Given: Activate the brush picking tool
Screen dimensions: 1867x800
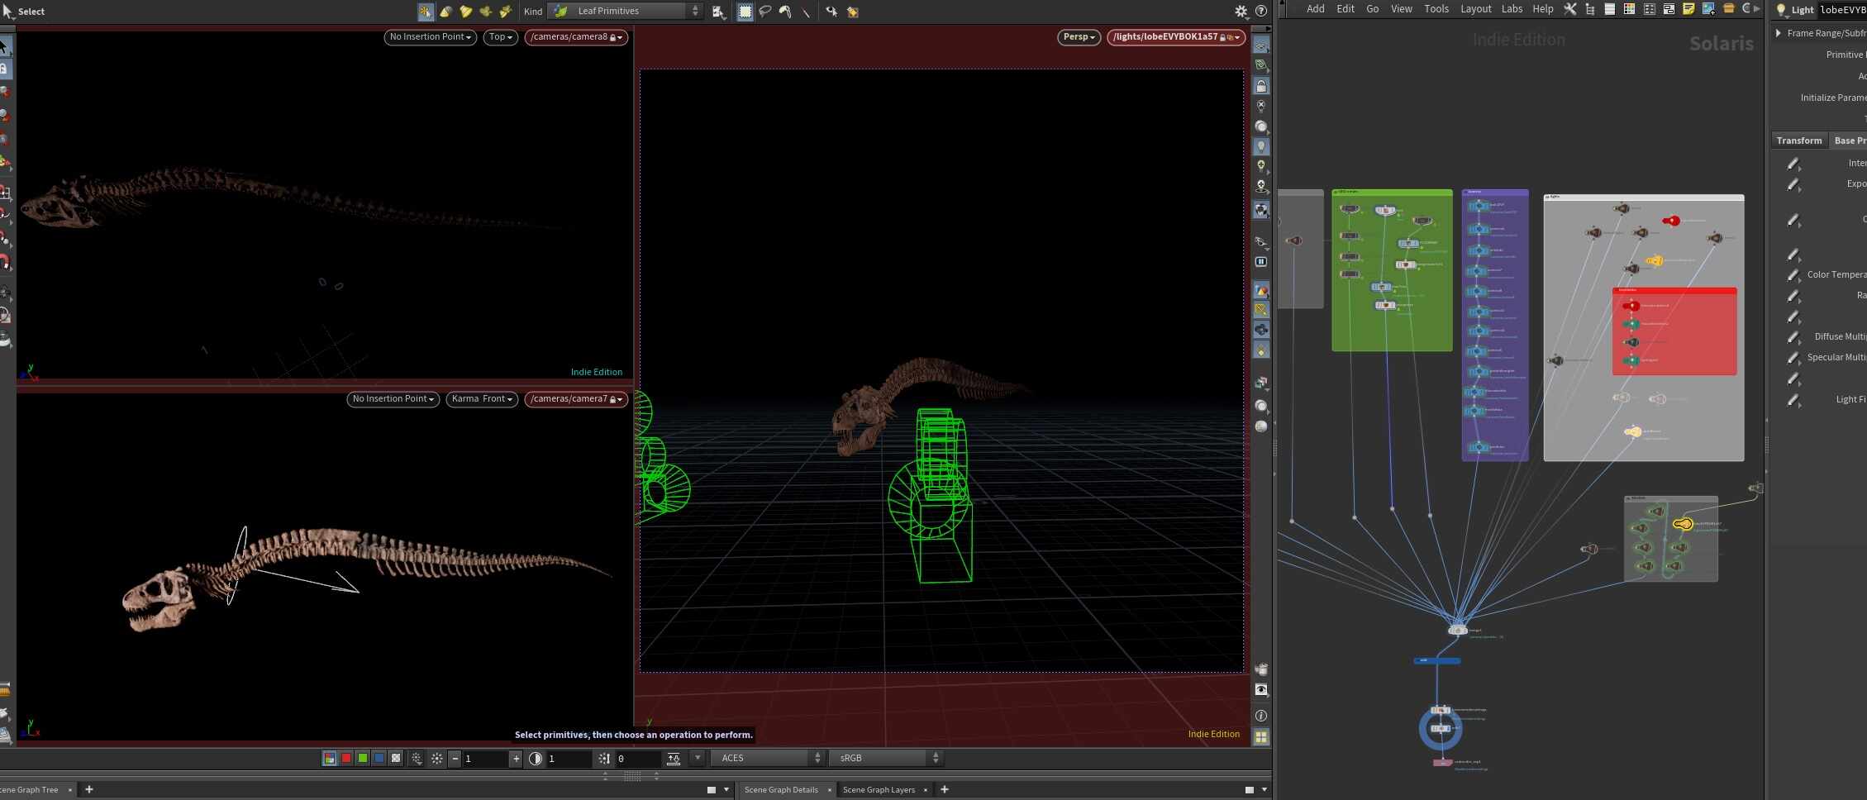Looking at the screenshot, I should point(785,12).
